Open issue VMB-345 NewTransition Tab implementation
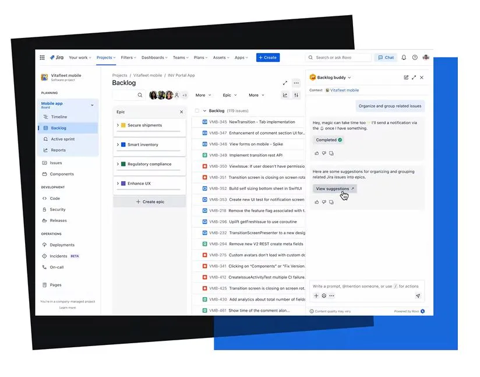480x377 pixels. [x=249, y=122]
